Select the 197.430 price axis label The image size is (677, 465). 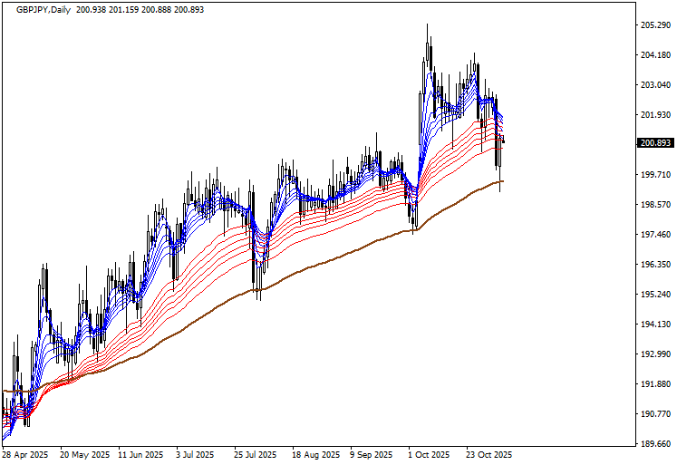pyautogui.click(x=654, y=235)
